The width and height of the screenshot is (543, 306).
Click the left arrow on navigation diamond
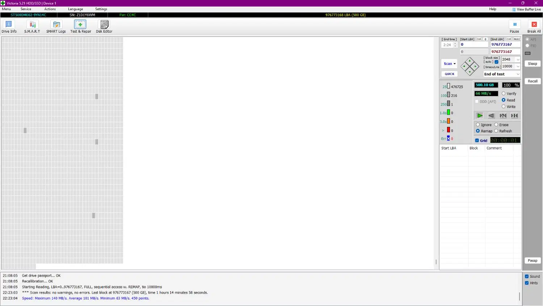pos(464,66)
